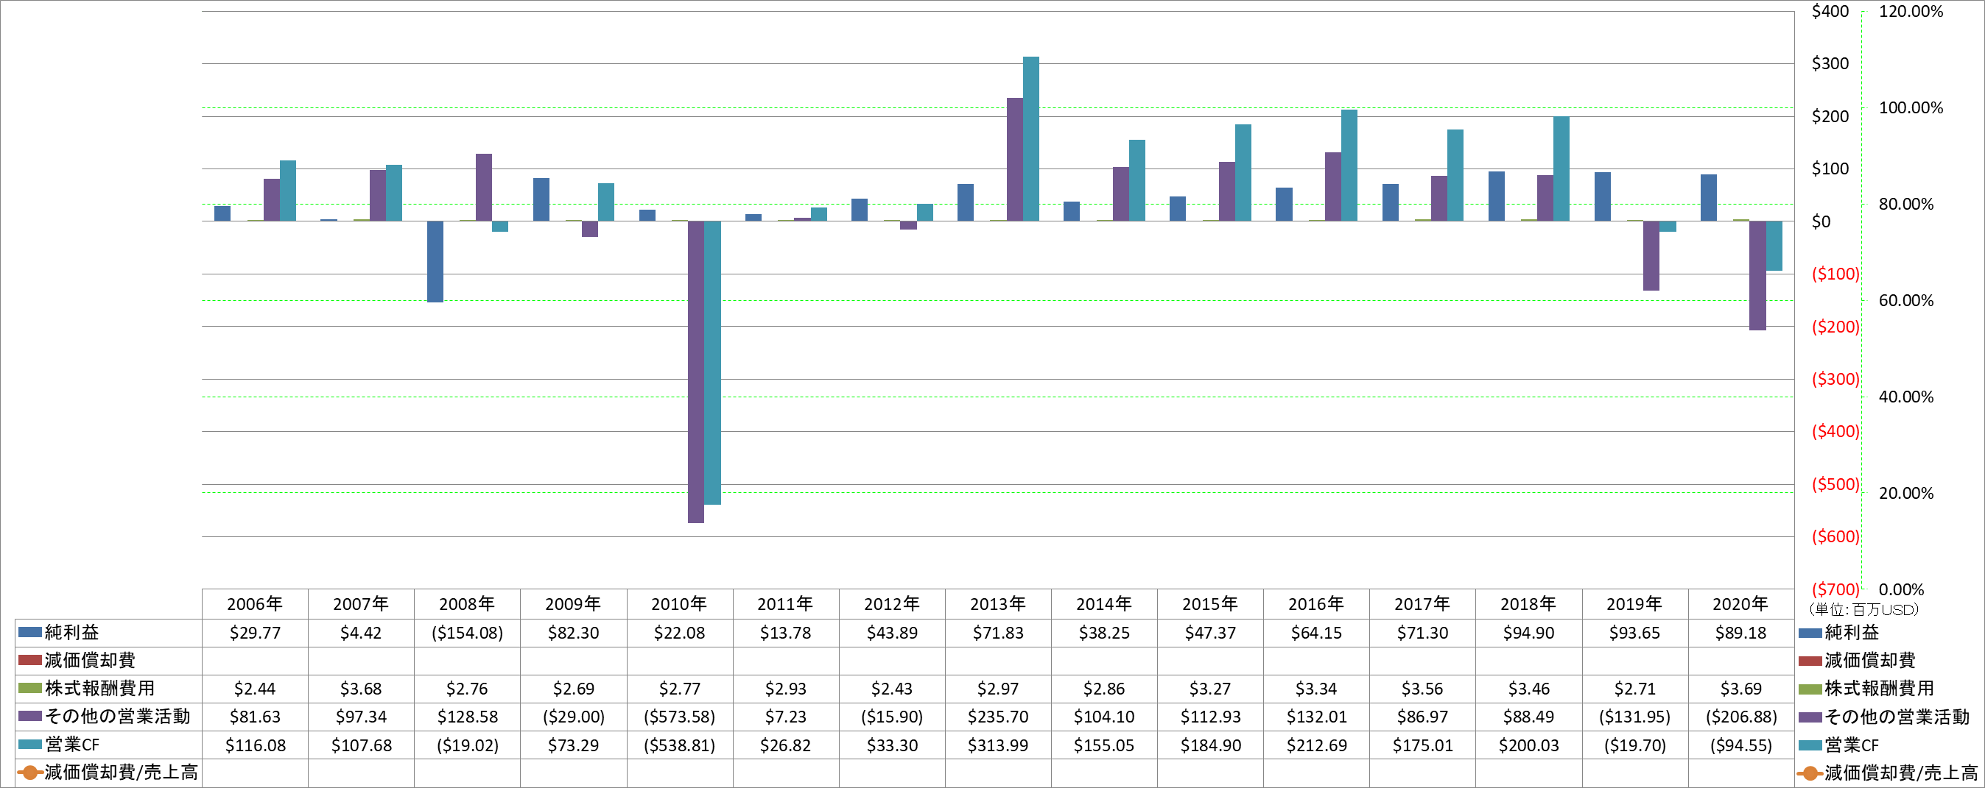The width and height of the screenshot is (1985, 788).
Task: Click 2015年 operating CF value $184.90
Action: point(1210,745)
